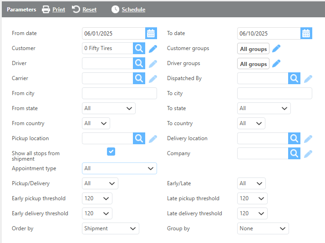Edit Customer groups with the pencil icon
The image size is (325, 243).
(276, 49)
